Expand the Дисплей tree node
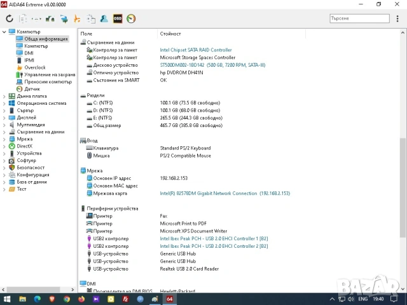Screen dimensions: 407x305 pyautogui.click(x=4, y=118)
